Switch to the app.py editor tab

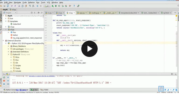[82, 13]
